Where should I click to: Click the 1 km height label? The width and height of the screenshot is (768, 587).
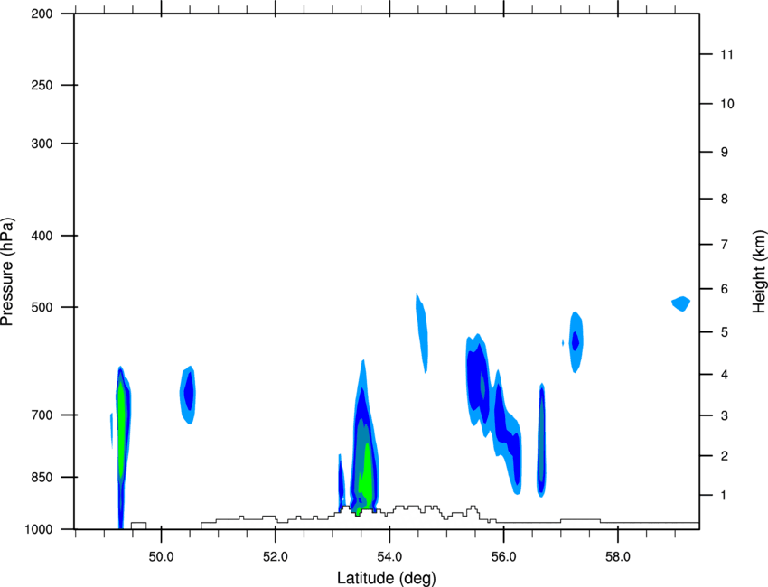(724, 496)
